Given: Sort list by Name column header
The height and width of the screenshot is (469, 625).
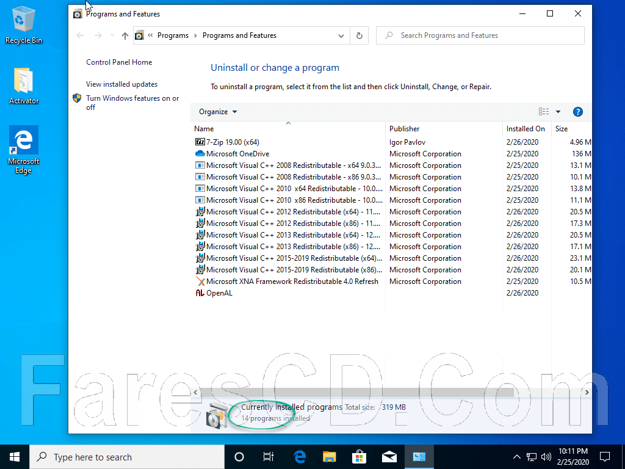Looking at the screenshot, I should point(288,128).
